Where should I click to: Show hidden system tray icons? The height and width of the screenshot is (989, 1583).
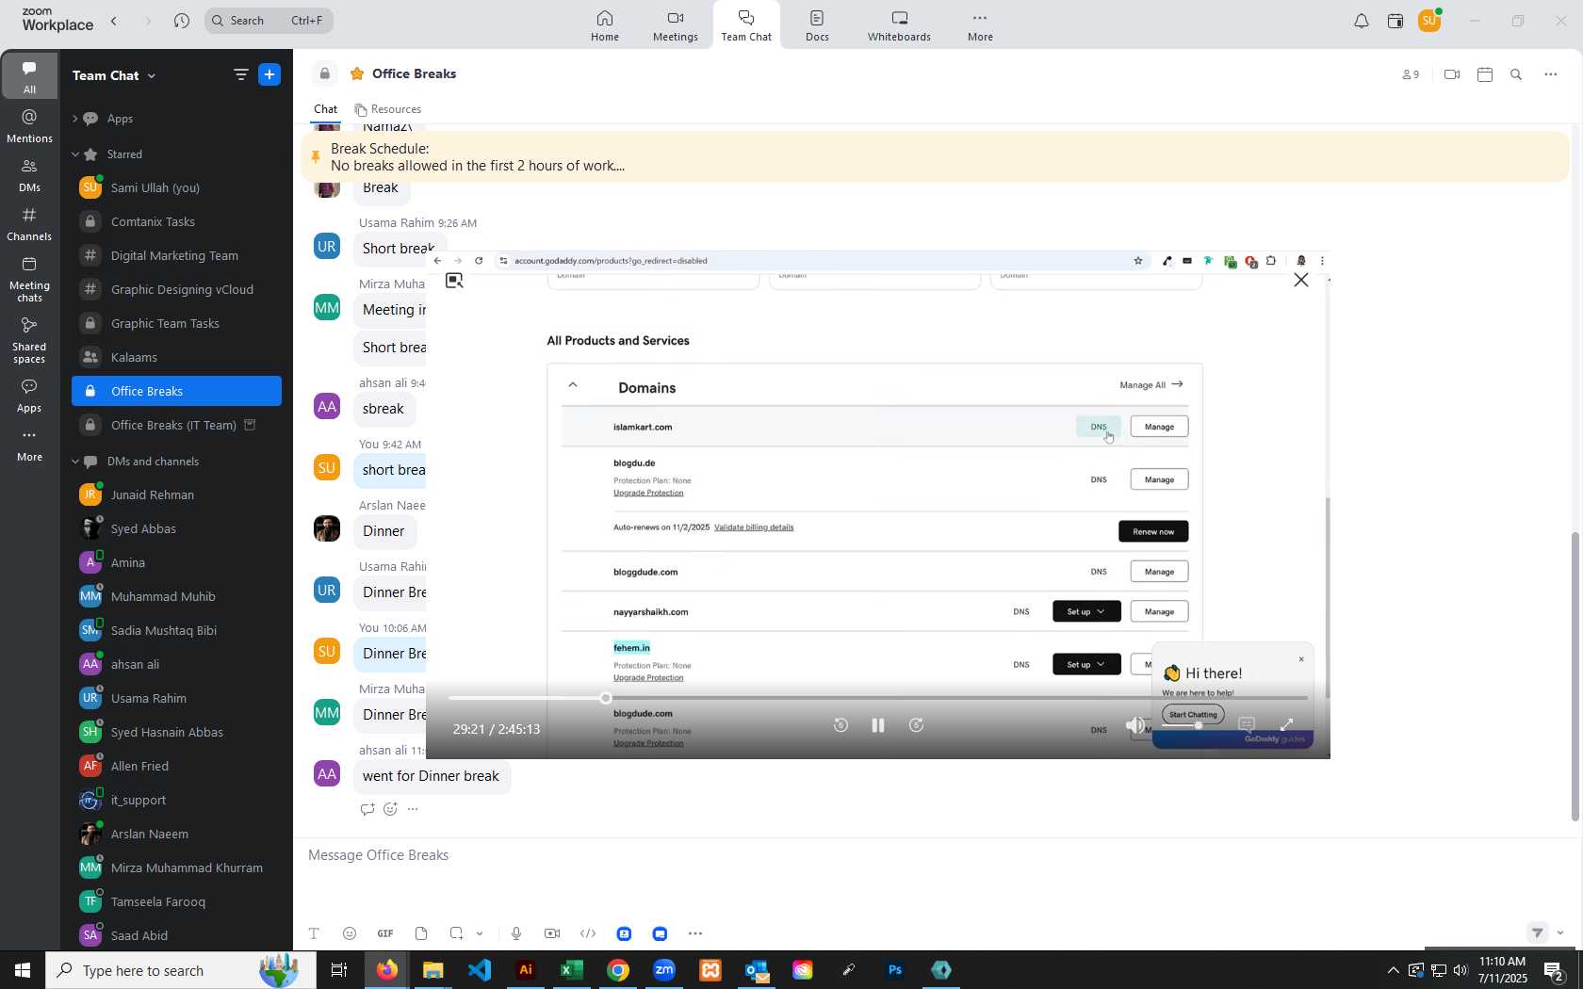pos(1393,970)
